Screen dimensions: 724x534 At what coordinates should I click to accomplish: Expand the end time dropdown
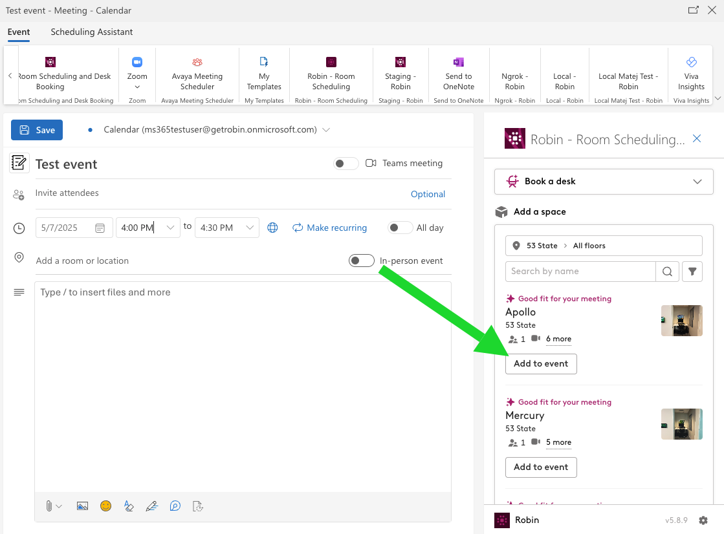pyautogui.click(x=250, y=228)
